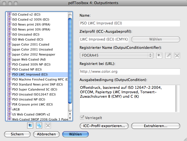Open the FOGRA45 registered name dropdown
The width and height of the screenshot is (187, 141).
116,56
